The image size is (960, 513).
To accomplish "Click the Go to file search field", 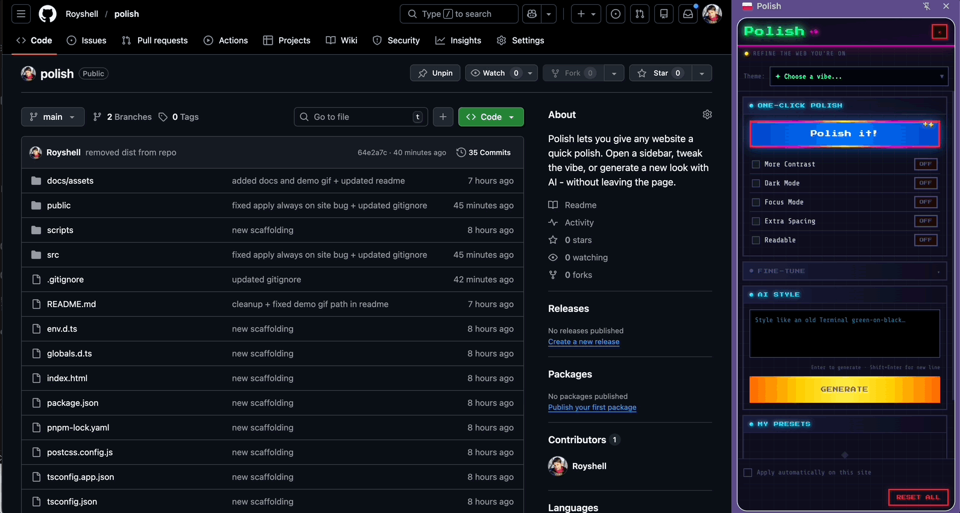I will 361,117.
